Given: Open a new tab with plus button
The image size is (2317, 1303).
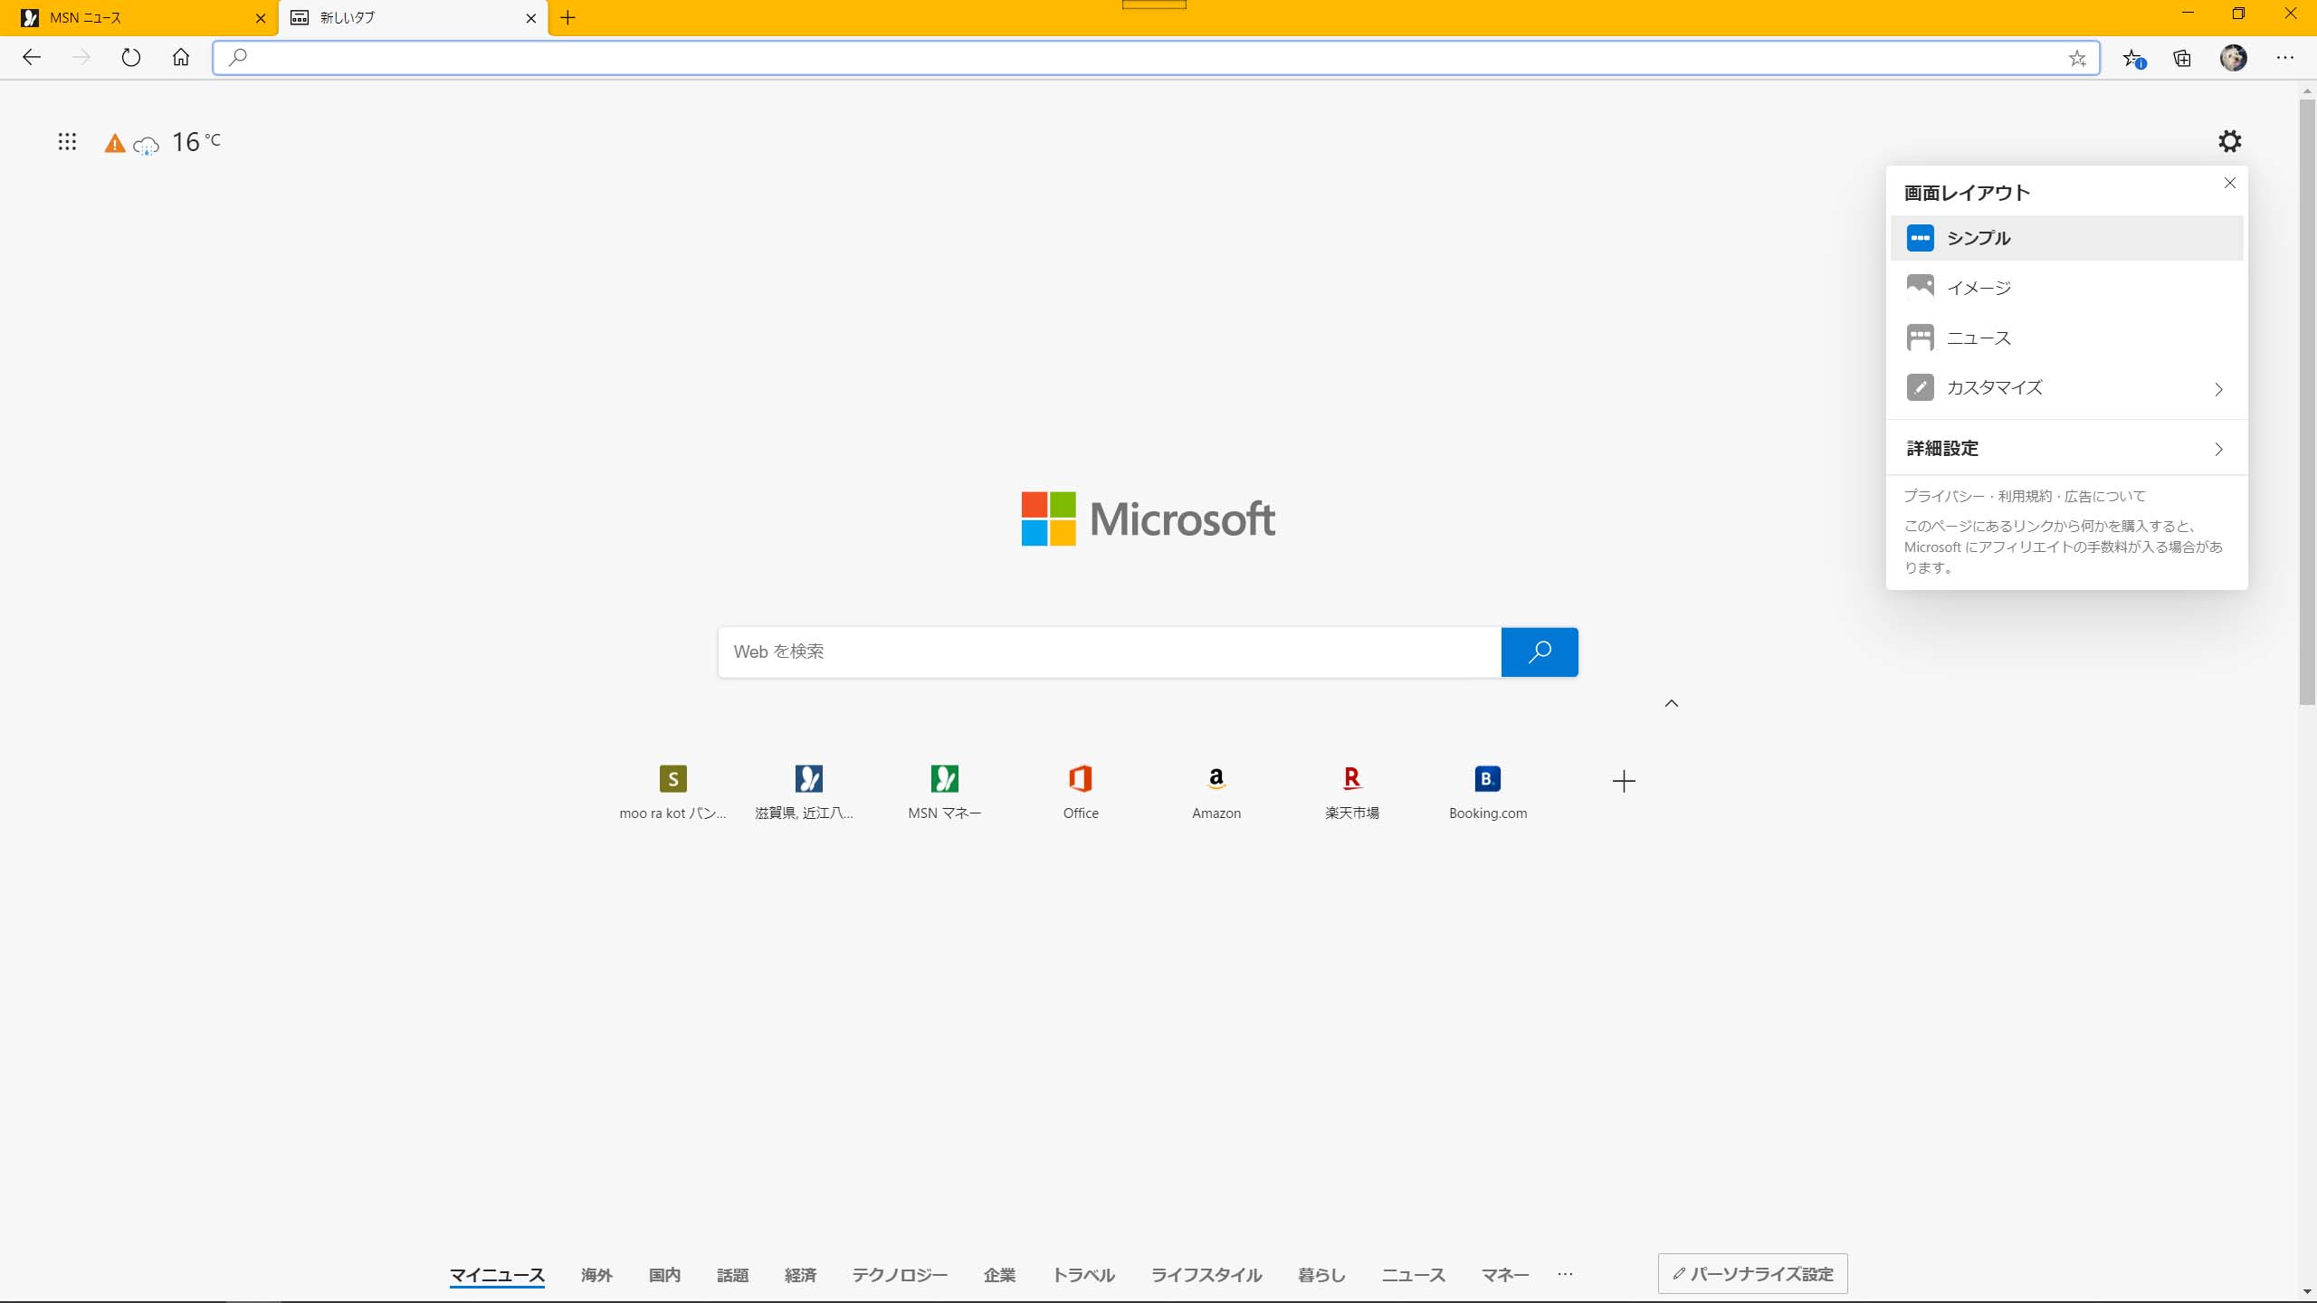Looking at the screenshot, I should click(567, 17).
